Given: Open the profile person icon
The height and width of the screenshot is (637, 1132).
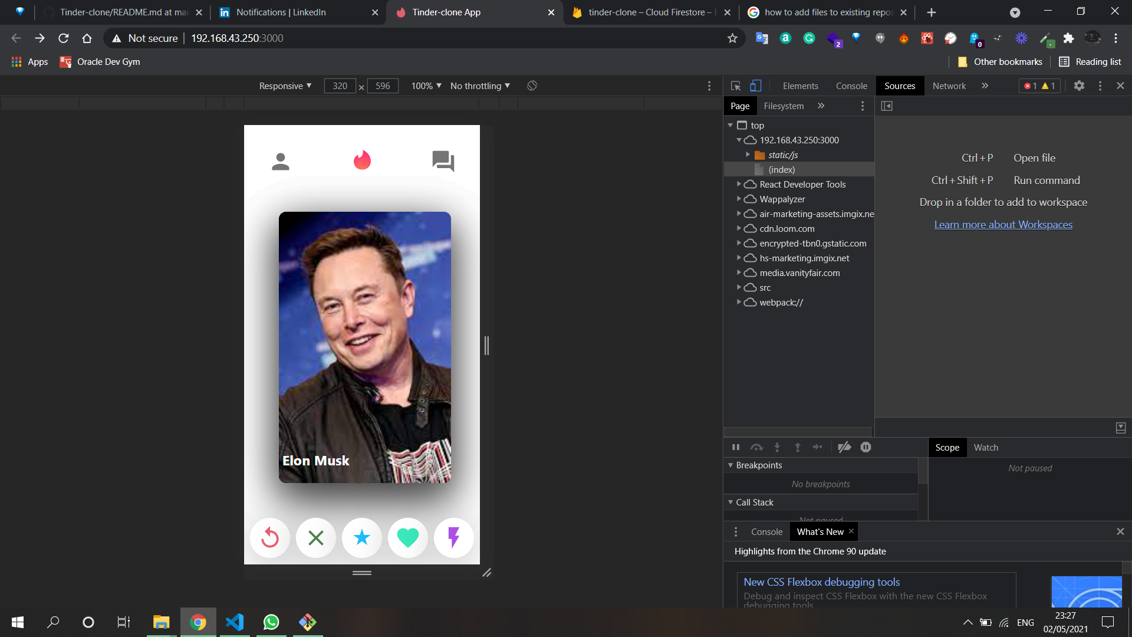Looking at the screenshot, I should (281, 161).
